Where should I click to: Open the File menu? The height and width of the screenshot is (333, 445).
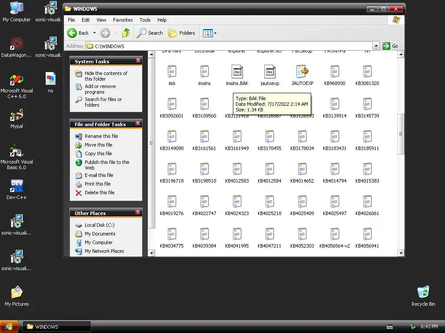tap(71, 20)
